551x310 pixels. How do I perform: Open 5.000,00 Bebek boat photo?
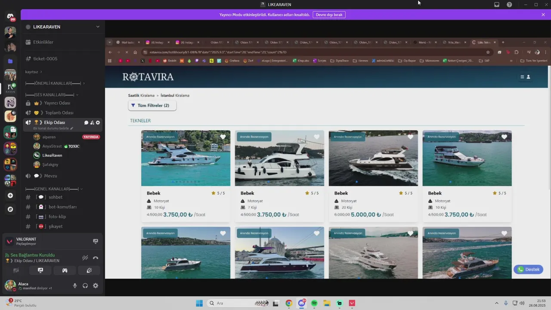click(x=373, y=158)
